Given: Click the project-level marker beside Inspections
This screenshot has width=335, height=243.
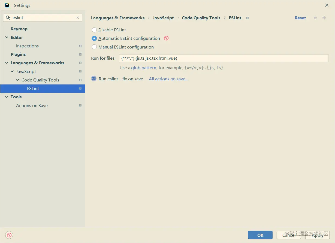Looking at the screenshot, I should click(x=80, y=46).
